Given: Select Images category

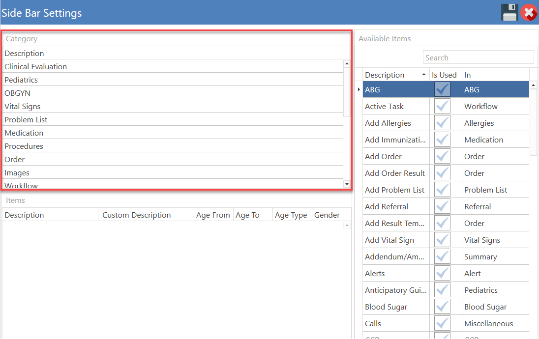Looking at the screenshot, I should click(x=173, y=173).
